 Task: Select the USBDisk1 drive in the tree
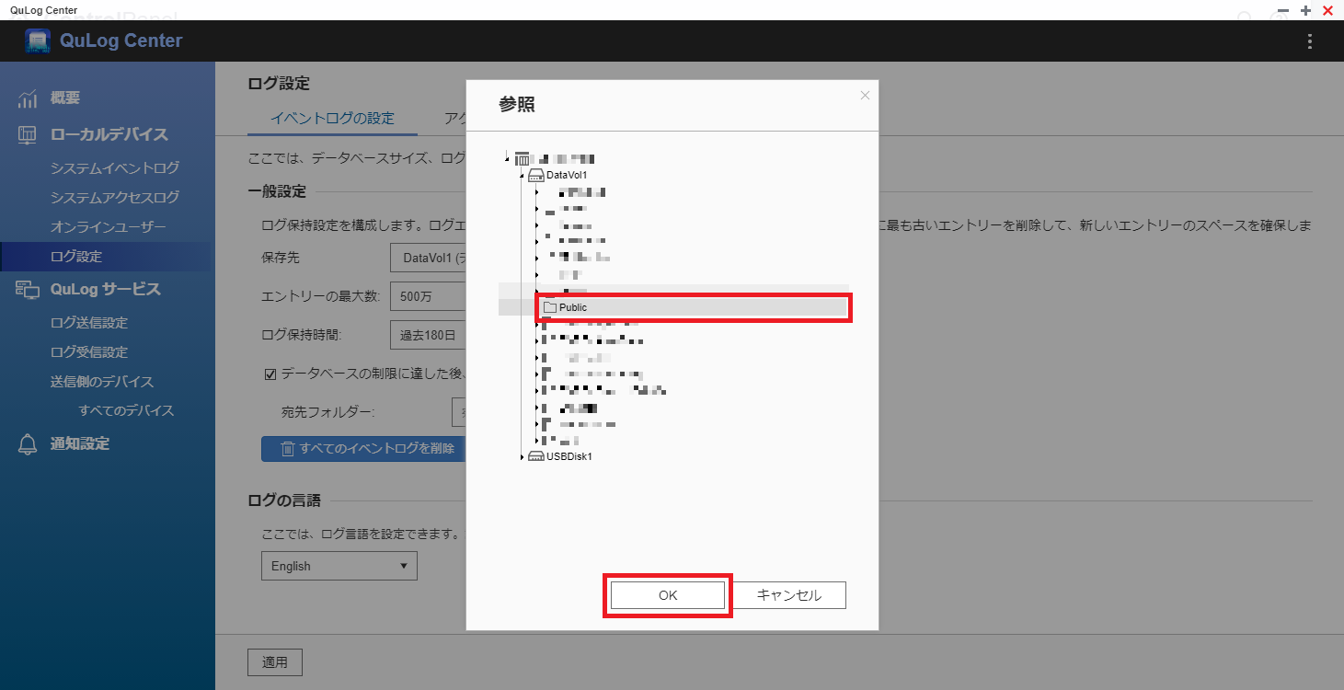560,456
